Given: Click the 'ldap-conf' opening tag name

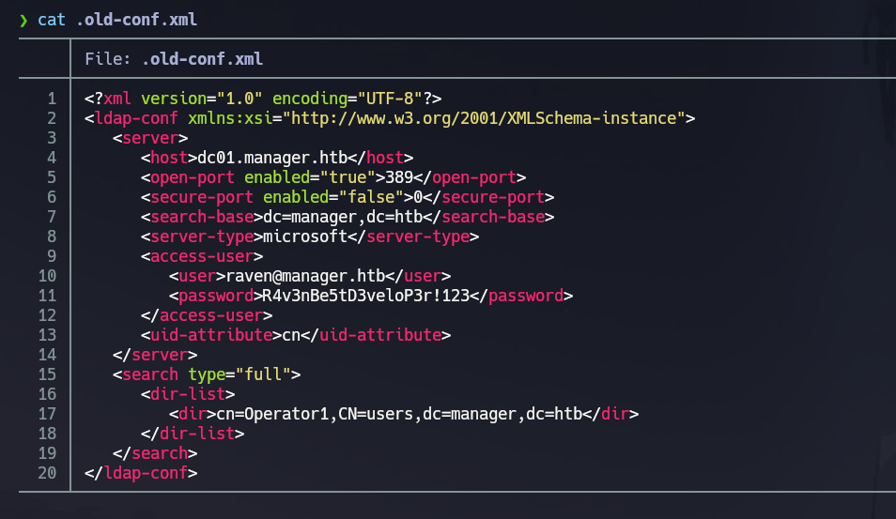Looking at the screenshot, I should pos(136,118).
